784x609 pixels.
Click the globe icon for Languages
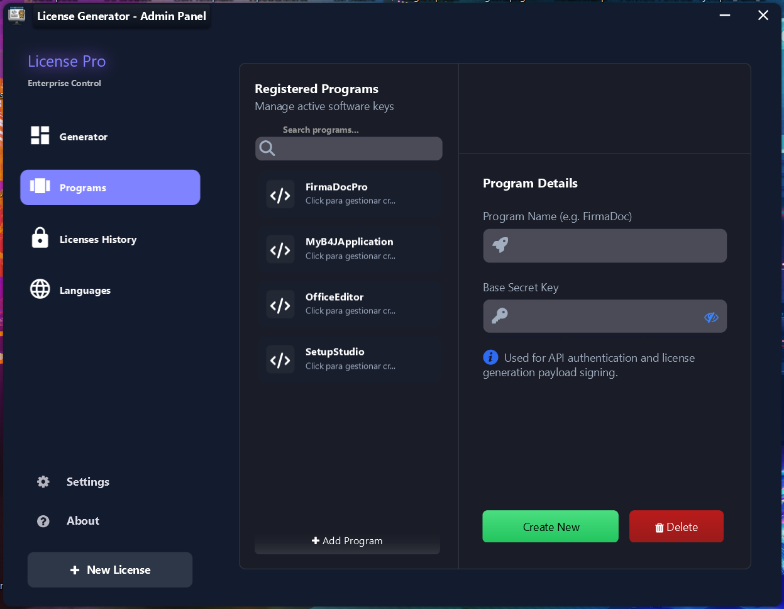[x=40, y=289]
